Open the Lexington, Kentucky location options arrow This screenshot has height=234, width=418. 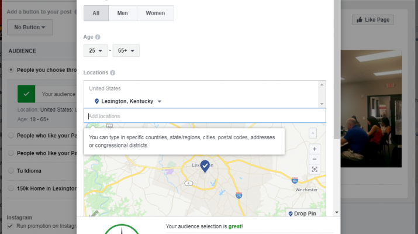[x=160, y=101]
